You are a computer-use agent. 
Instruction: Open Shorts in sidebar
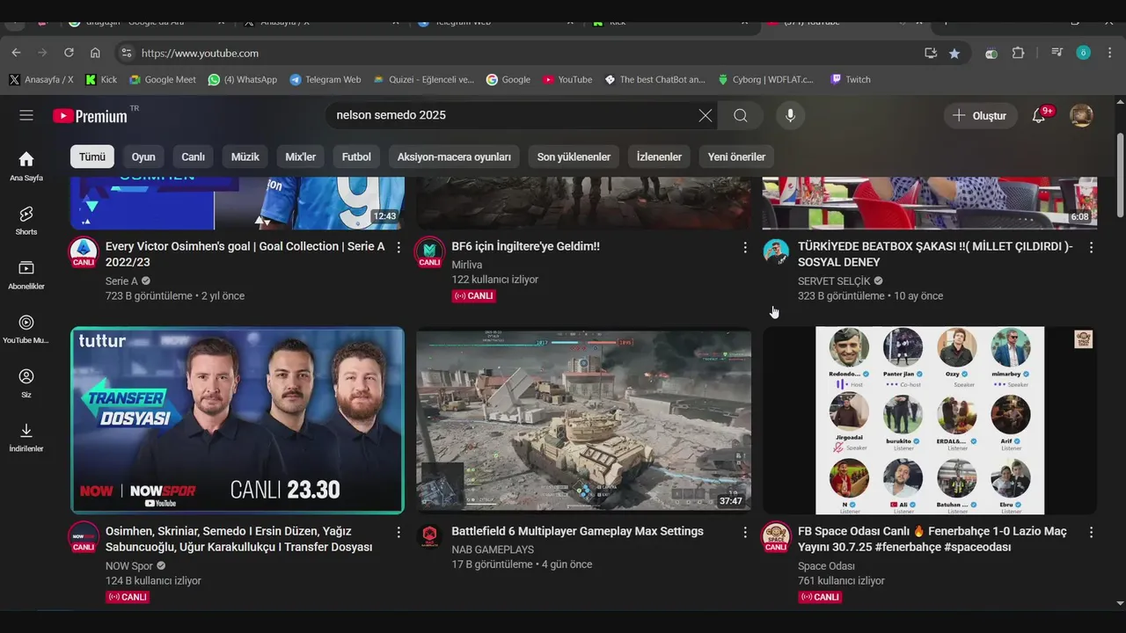[26, 220]
